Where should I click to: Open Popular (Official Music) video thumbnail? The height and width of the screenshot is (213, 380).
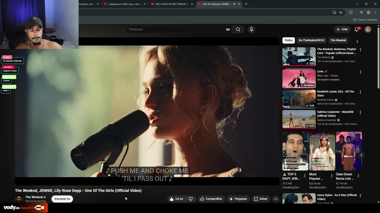click(299, 57)
